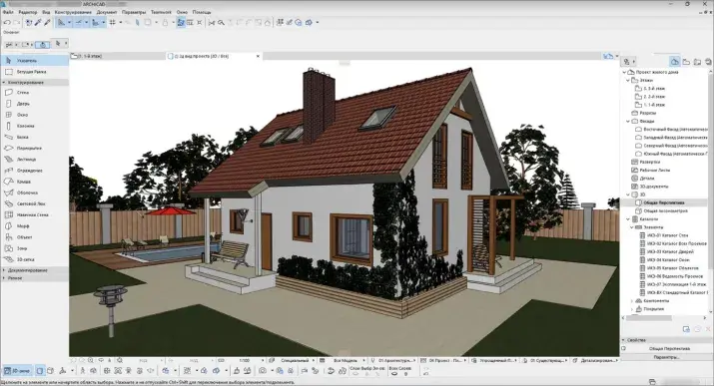Image resolution: width=714 pixels, height=386 pixels.
Task: Select the Морф (Morph) tool
Action: pos(35,226)
